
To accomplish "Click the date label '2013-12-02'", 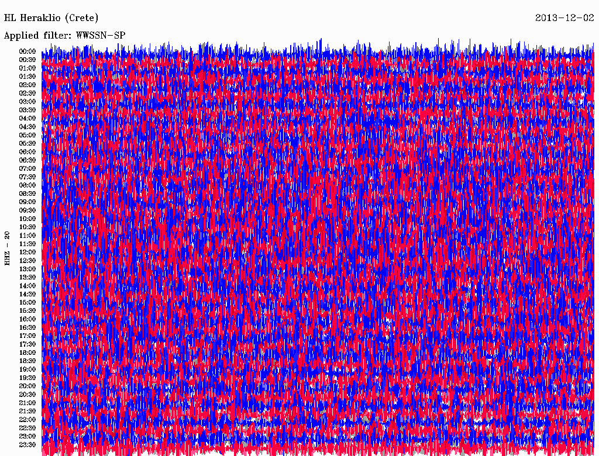I will point(564,18).
